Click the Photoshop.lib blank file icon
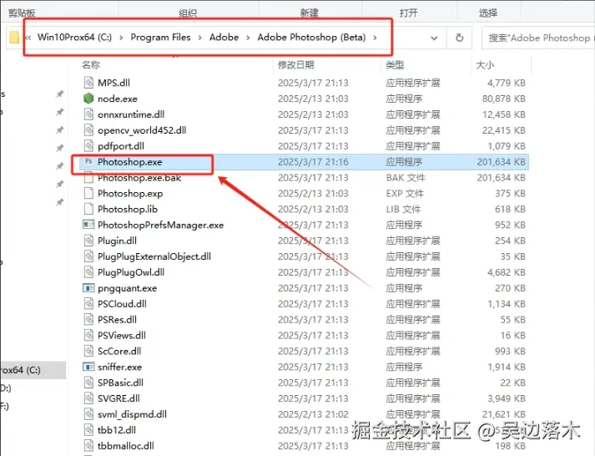 (88, 209)
